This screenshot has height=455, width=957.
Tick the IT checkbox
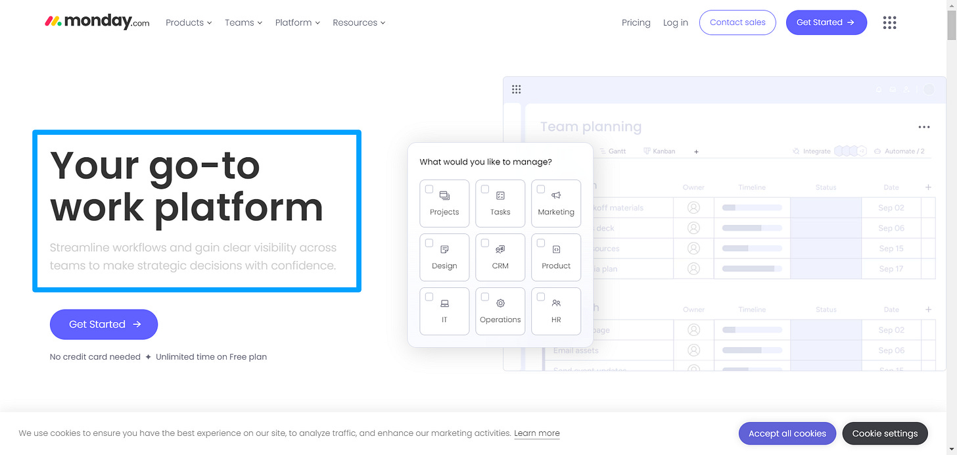(429, 297)
